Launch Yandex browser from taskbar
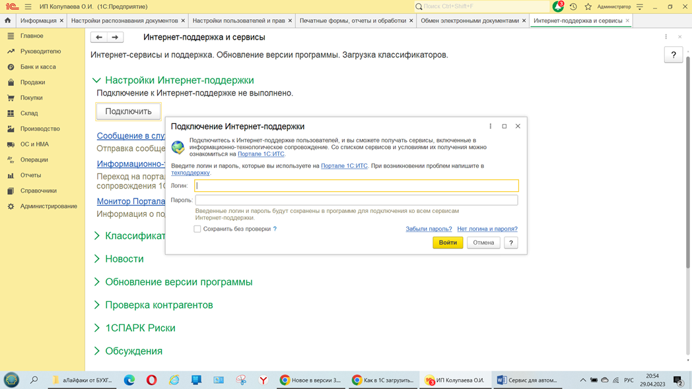Screen dimensions: 692x389 [x=263, y=380]
